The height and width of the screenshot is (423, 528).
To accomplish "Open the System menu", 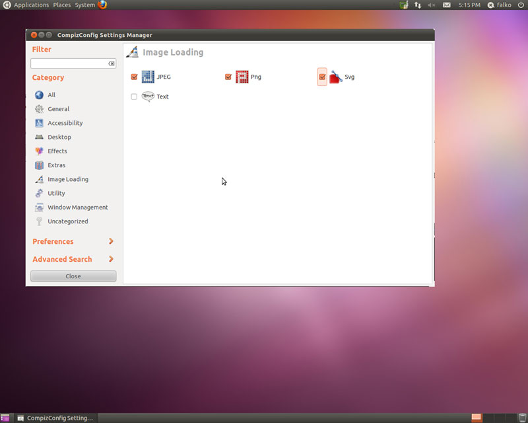I will 85,5.
